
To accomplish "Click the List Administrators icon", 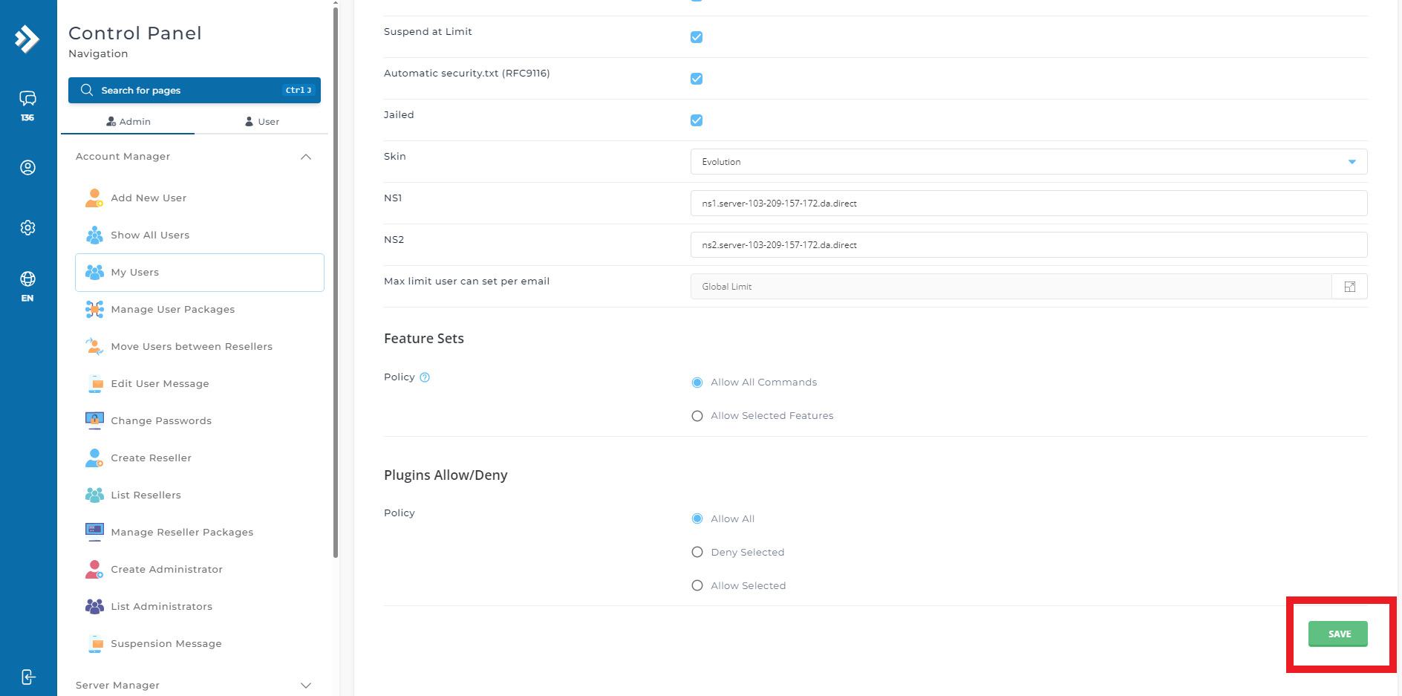I will (x=94, y=606).
